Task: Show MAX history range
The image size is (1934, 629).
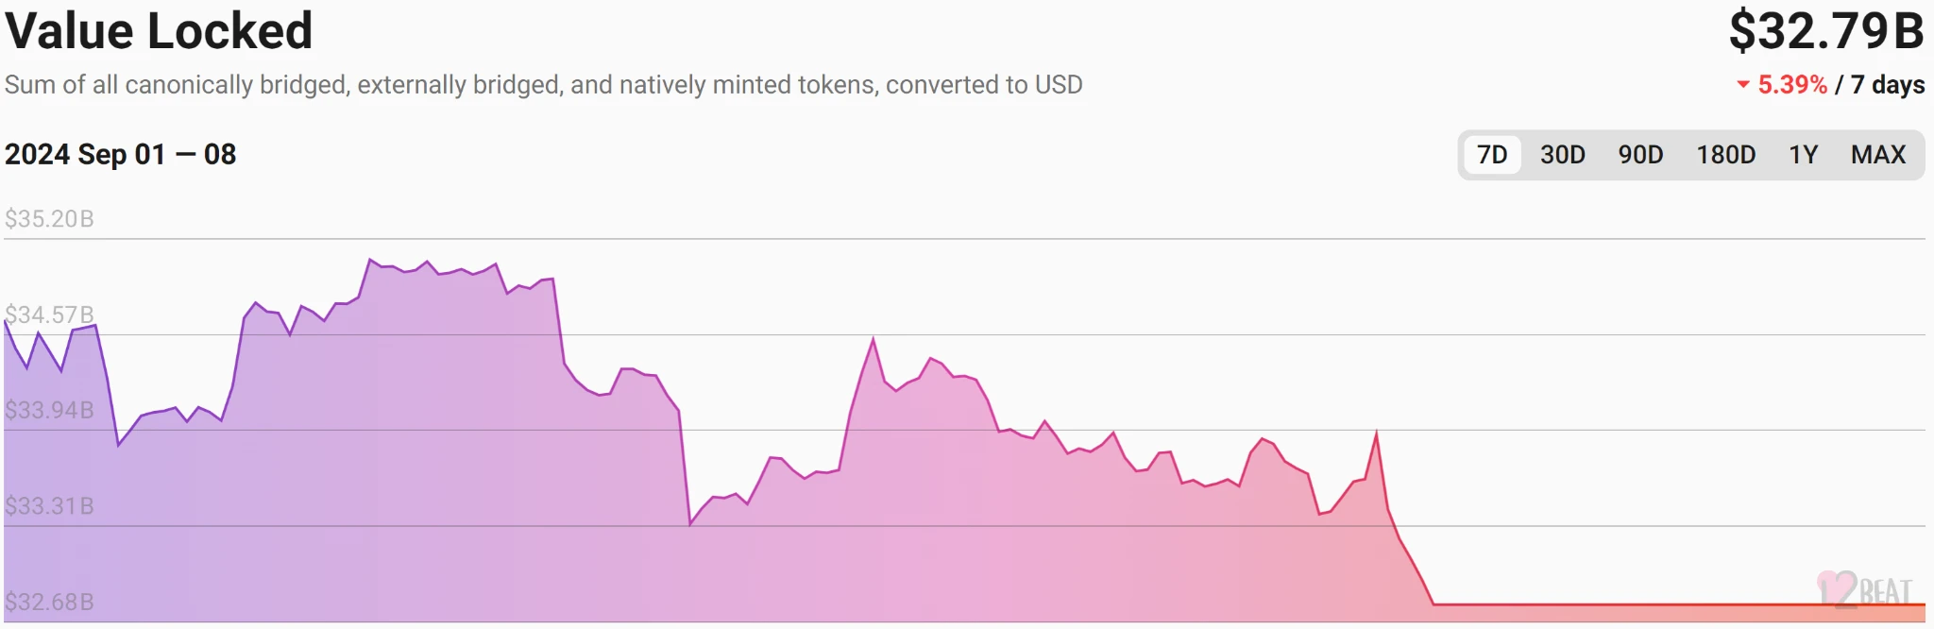Action: point(1878,155)
